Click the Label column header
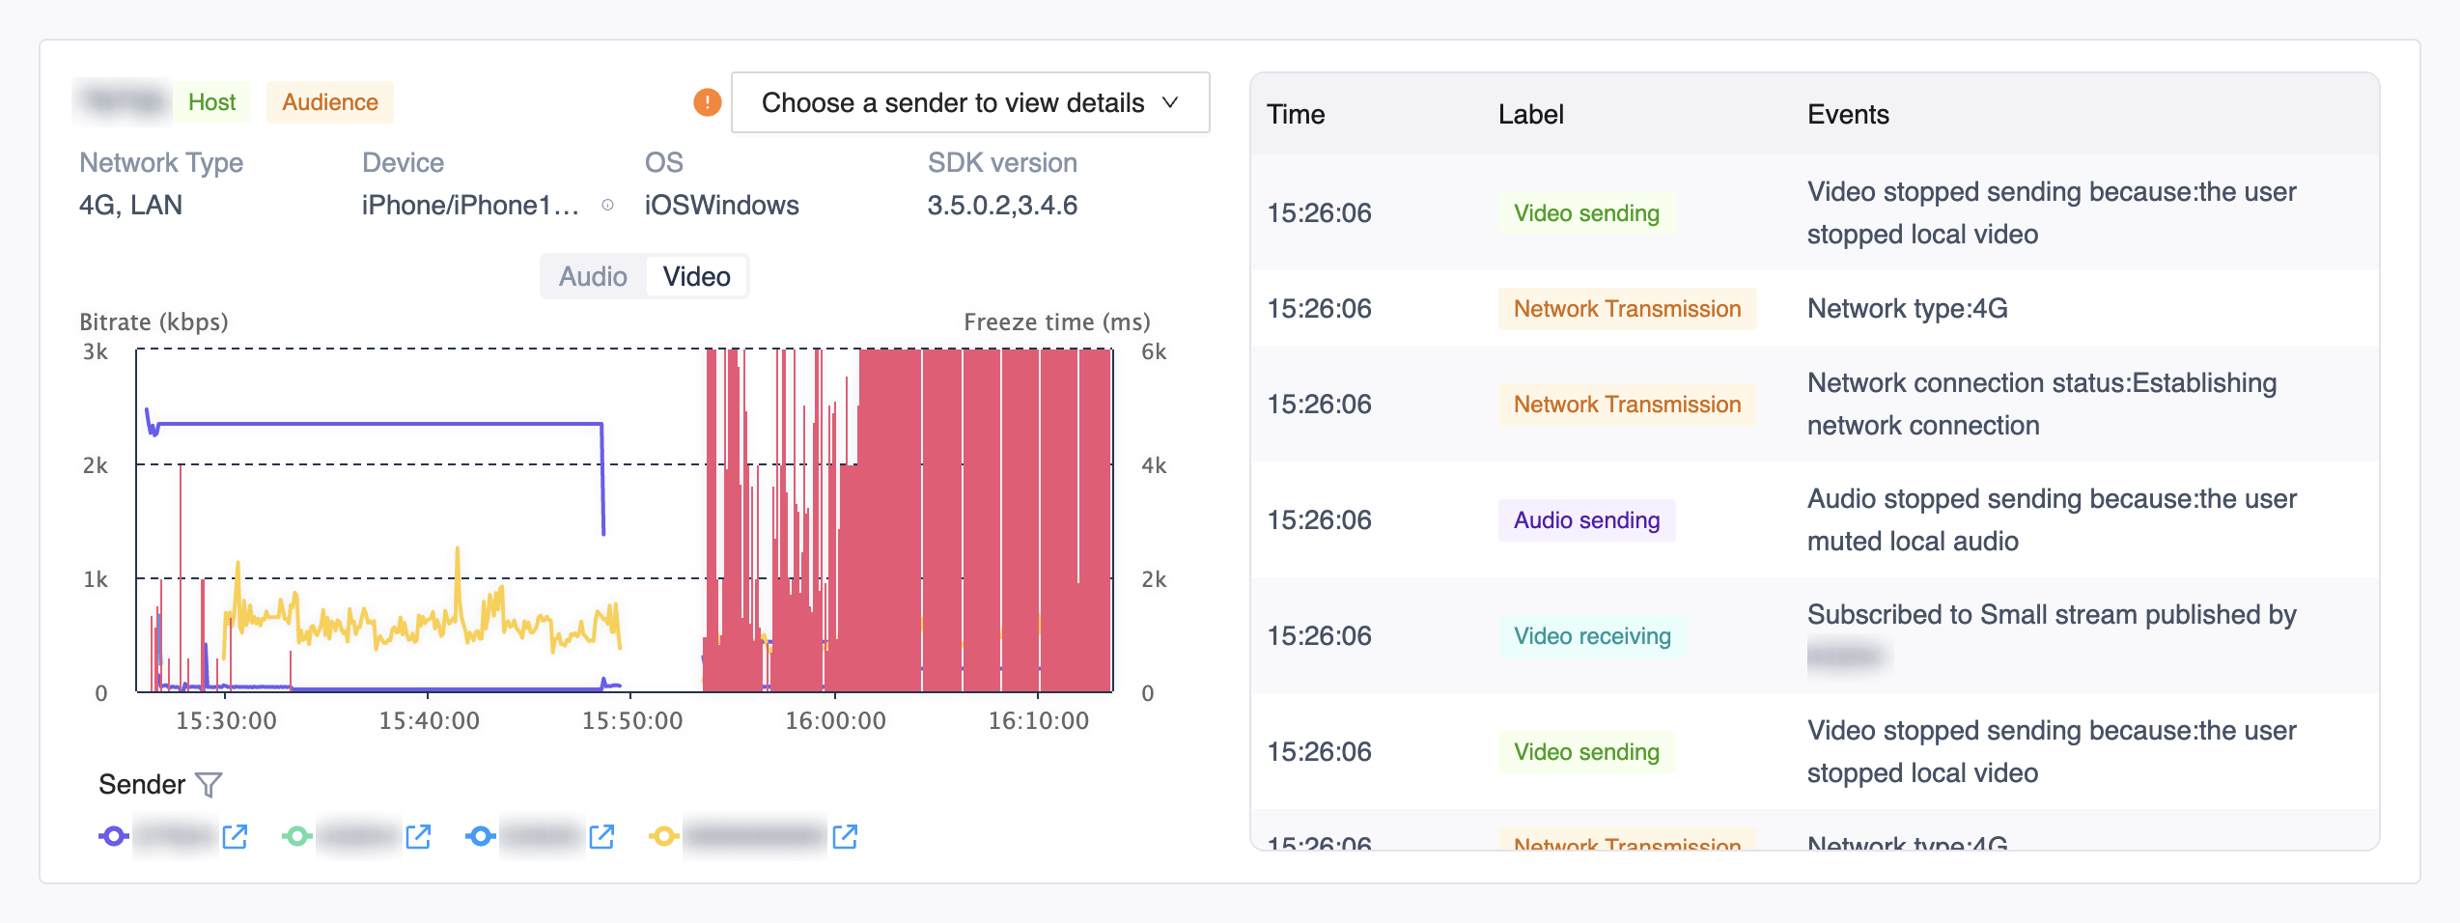The image size is (2460, 923). click(x=1530, y=114)
